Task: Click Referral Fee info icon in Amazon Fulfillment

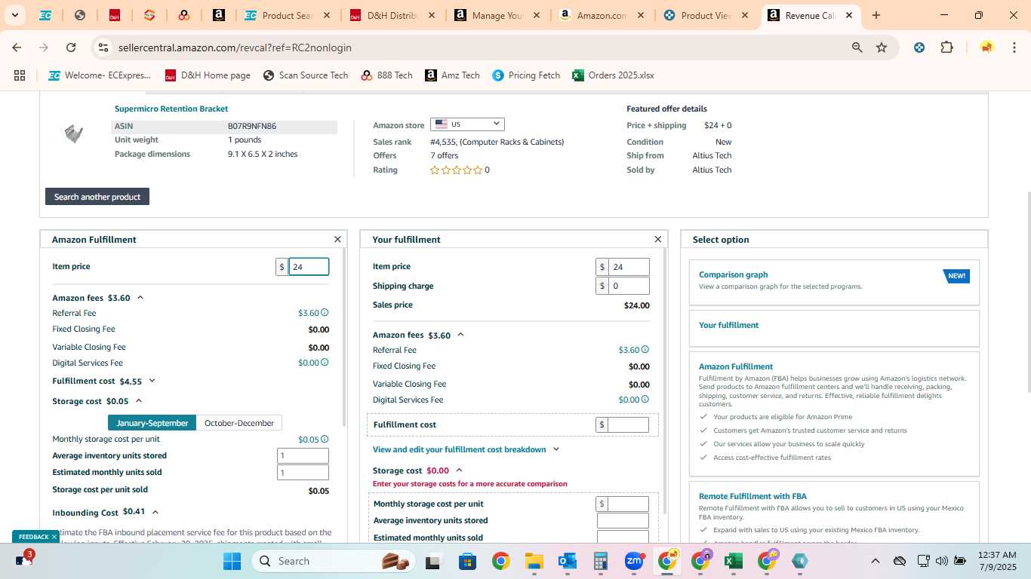Action: click(x=325, y=313)
